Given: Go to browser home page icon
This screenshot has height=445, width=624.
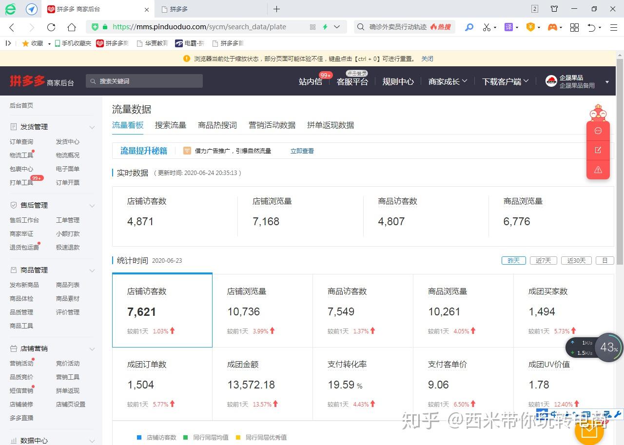Looking at the screenshot, I should (x=72, y=27).
